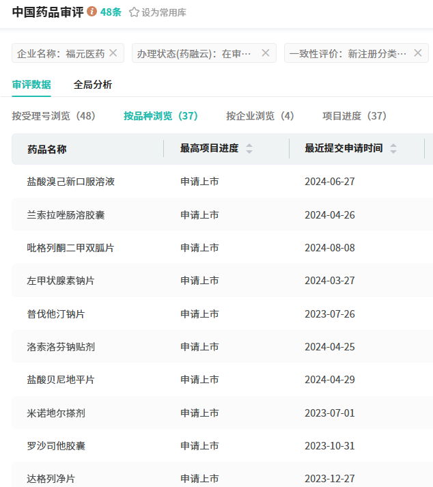
Task: Click 洛索洛芬钠贴剂 in the table
Action: click(x=61, y=347)
